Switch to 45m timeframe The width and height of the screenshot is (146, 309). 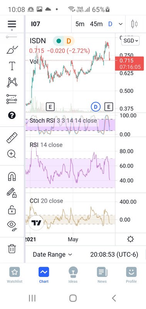click(96, 24)
